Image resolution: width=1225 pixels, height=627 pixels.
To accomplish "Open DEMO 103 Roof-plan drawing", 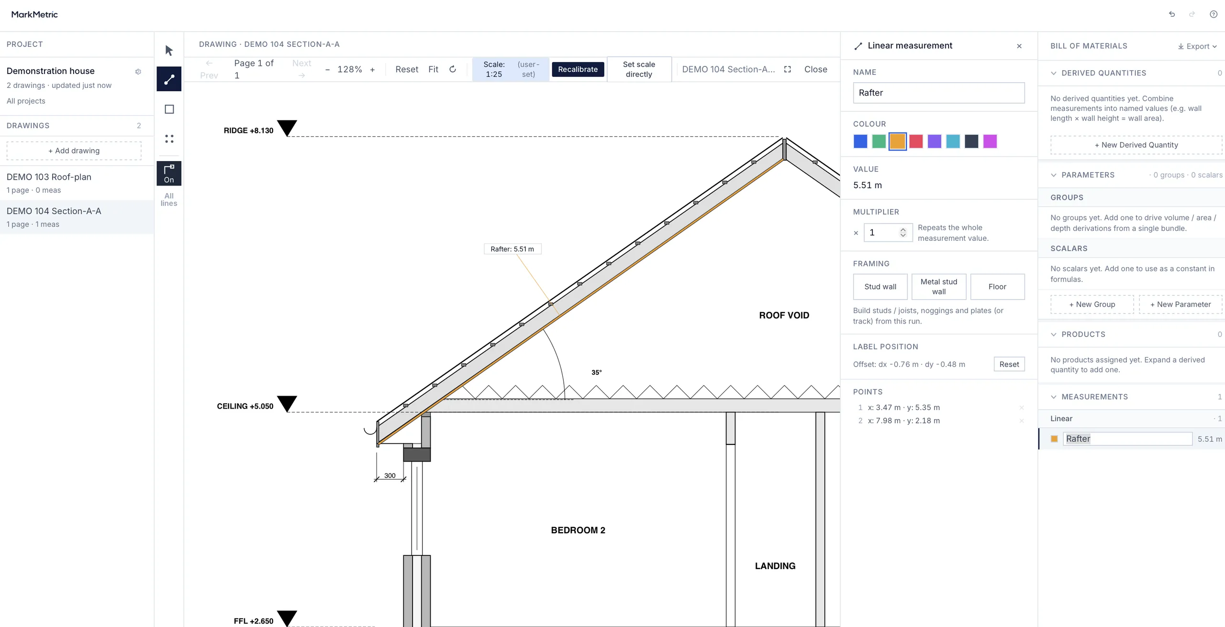I will (x=77, y=183).
